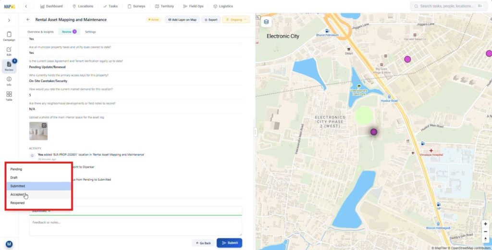Viewport: 492px width, 250px height.
Task: Open the Surveys section
Action: click(136, 6)
